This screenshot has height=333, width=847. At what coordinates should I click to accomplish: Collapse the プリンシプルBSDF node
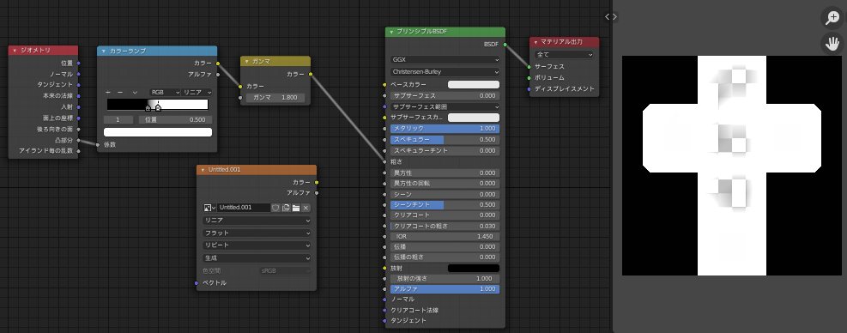coord(391,32)
